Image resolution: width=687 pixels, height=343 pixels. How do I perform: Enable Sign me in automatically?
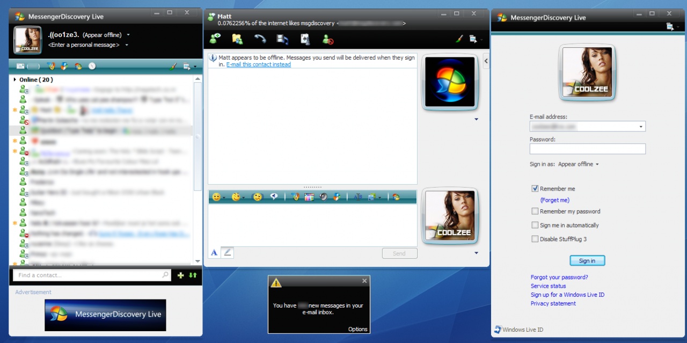point(535,225)
